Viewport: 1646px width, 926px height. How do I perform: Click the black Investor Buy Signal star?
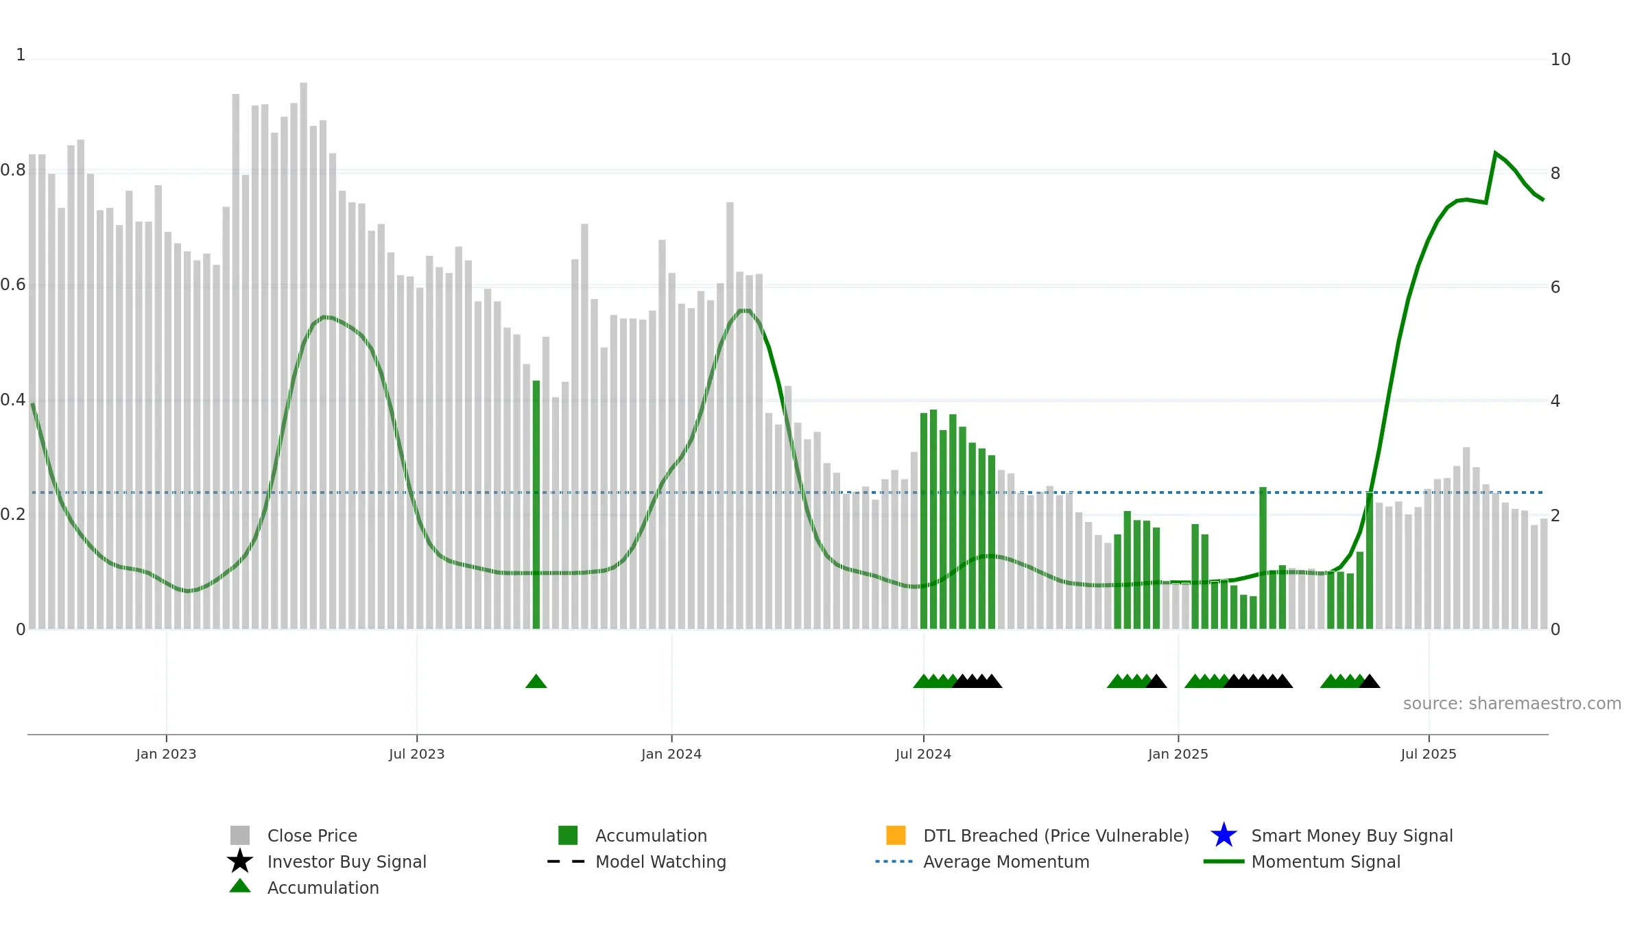click(240, 862)
